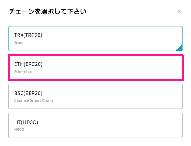Click the "チェーンを選択して下さい" dialog heading
Image resolution: width=191 pixels, height=146 pixels.
tap(48, 11)
